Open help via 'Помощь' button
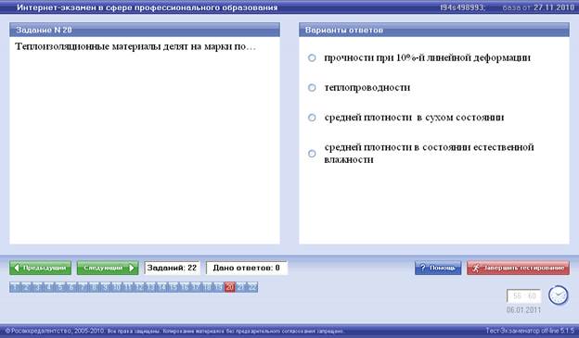579x338 pixels. pos(438,268)
